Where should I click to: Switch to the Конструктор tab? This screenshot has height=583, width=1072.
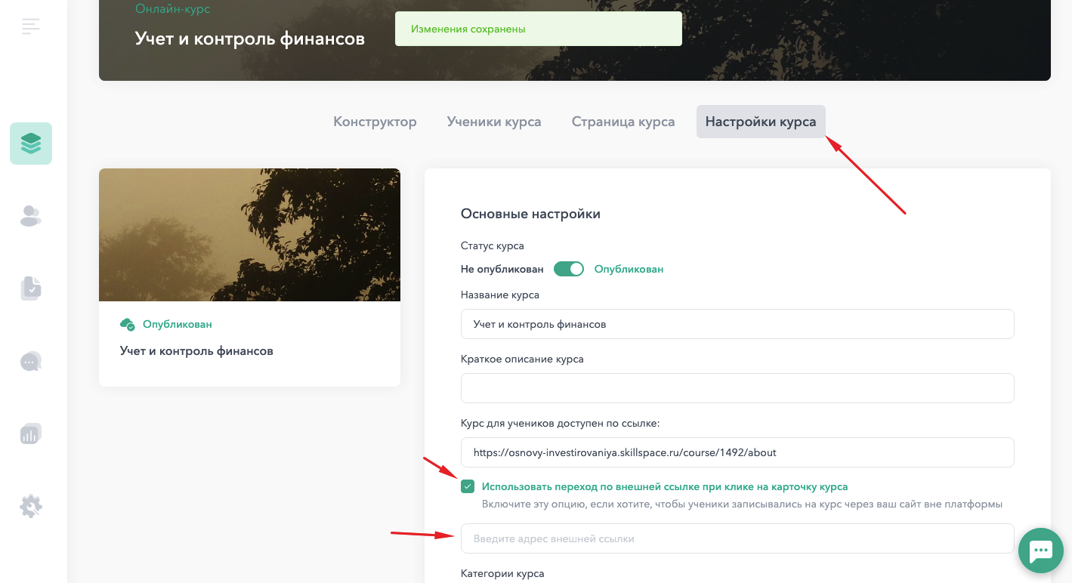(375, 122)
